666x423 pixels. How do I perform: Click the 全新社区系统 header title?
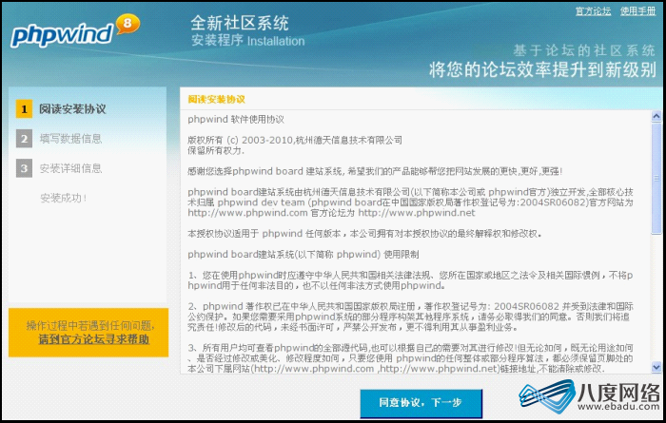(240, 23)
